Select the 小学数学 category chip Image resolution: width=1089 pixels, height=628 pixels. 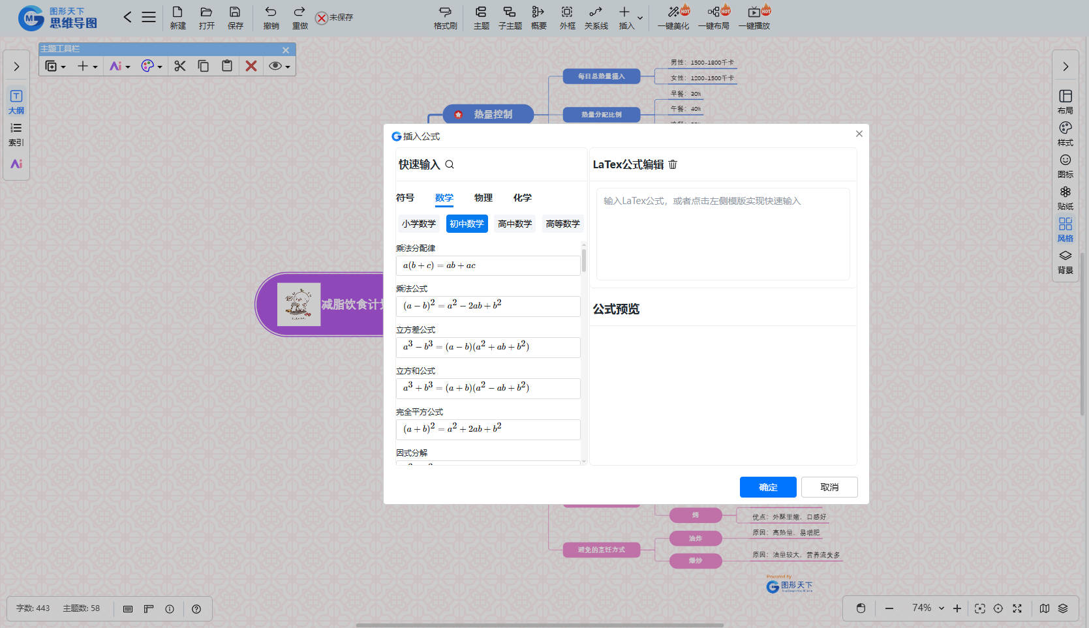coord(418,224)
